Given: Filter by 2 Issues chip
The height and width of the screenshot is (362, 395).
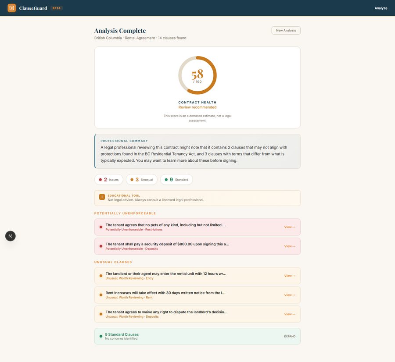Looking at the screenshot, I should coord(109,180).
